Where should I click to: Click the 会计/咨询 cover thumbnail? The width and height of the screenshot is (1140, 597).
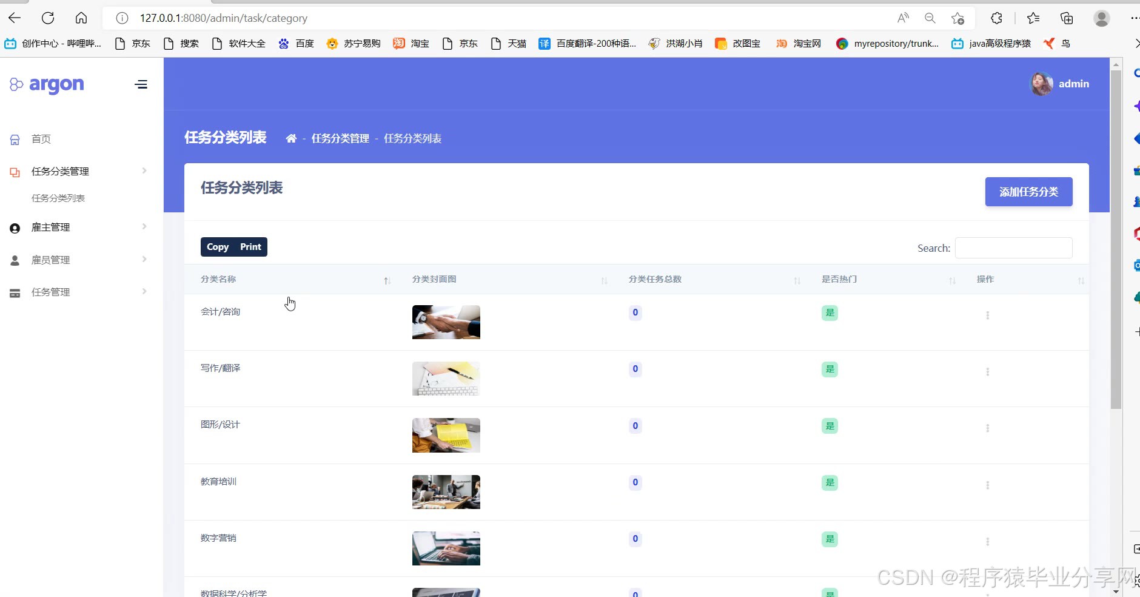pos(446,322)
